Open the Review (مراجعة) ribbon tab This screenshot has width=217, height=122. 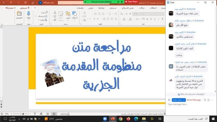(101, 8)
